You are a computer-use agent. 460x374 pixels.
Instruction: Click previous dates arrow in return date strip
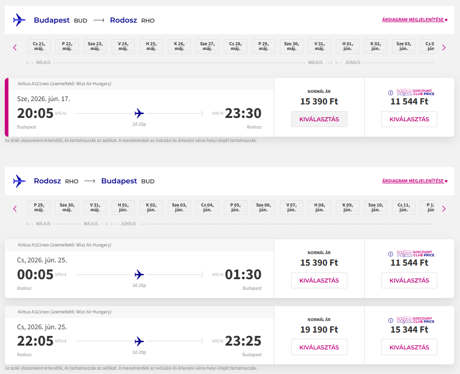coord(15,208)
